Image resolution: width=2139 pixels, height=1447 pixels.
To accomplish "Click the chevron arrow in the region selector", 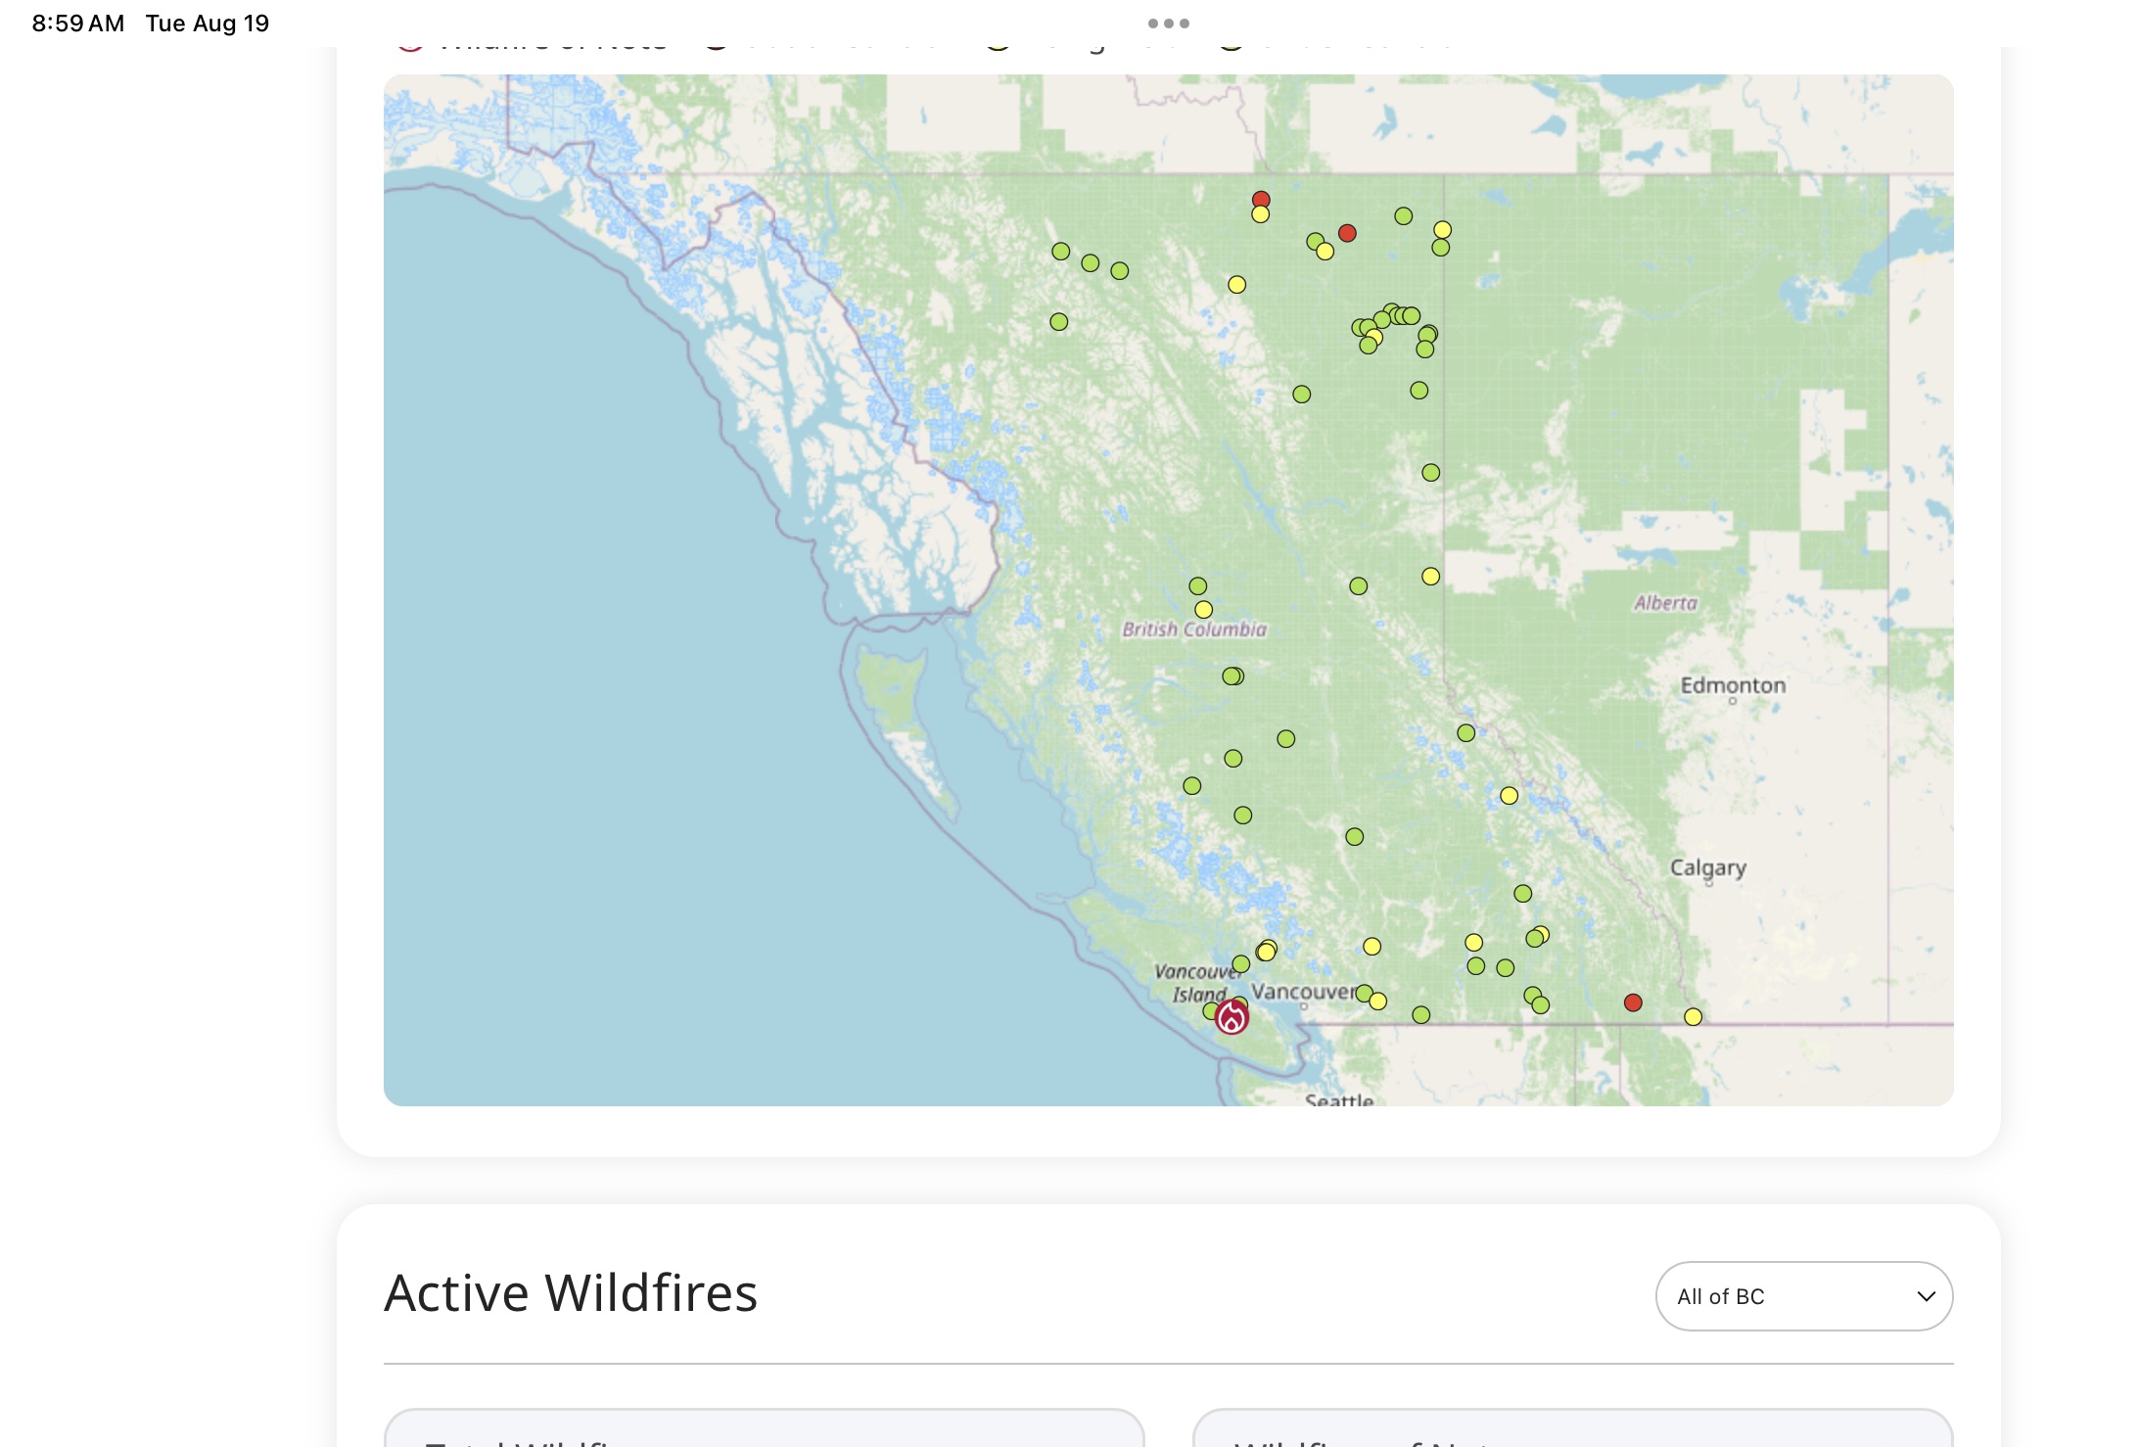I will coord(1926,1296).
